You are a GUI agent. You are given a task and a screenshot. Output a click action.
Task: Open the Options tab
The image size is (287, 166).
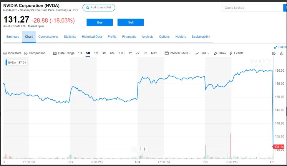tap(164, 37)
